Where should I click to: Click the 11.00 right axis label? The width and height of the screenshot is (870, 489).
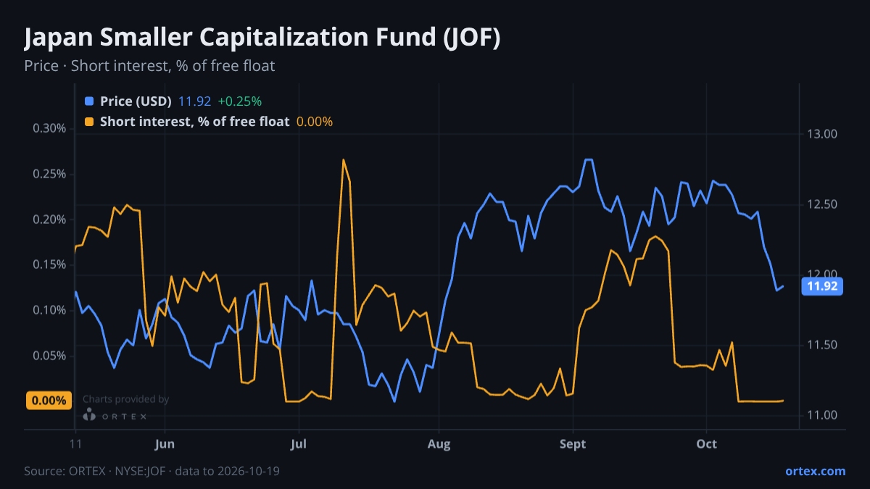point(821,415)
